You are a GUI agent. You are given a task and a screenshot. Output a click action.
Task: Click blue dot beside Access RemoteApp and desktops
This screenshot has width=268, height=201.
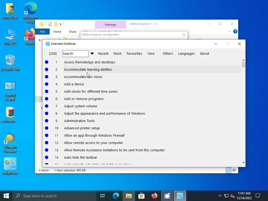point(47,62)
